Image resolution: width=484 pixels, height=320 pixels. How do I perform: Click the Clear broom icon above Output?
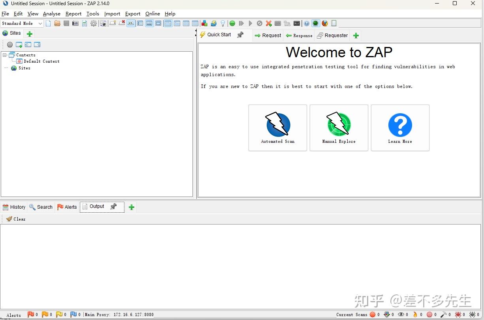[16, 219]
